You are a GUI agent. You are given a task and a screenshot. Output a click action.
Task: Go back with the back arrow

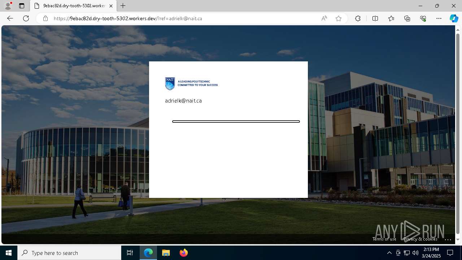coord(10,18)
